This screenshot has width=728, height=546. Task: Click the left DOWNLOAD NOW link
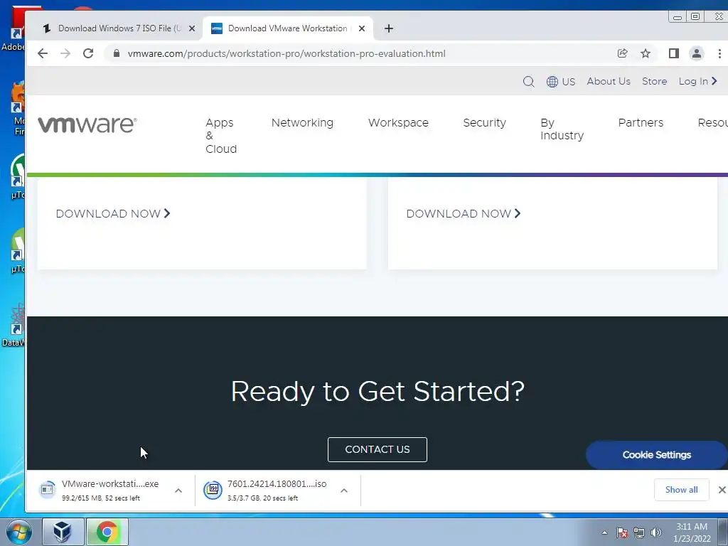(x=113, y=213)
